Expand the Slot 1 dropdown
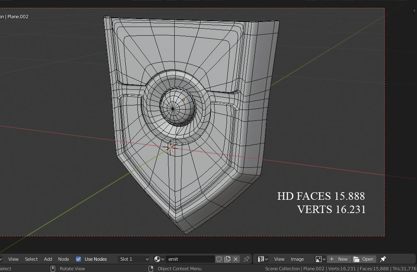Screen dimensions: 417x272 [134, 259]
